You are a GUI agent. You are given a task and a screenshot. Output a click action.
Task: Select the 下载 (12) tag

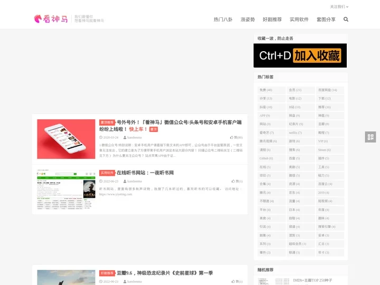click(330, 98)
